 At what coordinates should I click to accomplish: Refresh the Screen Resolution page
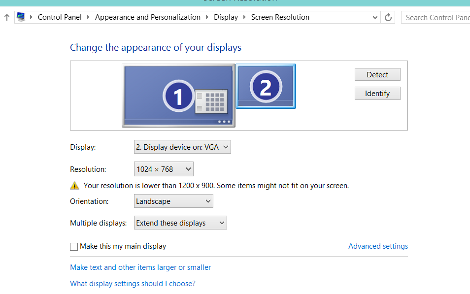(388, 17)
